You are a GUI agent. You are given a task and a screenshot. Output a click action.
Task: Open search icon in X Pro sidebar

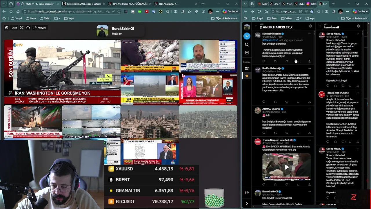(247, 44)
